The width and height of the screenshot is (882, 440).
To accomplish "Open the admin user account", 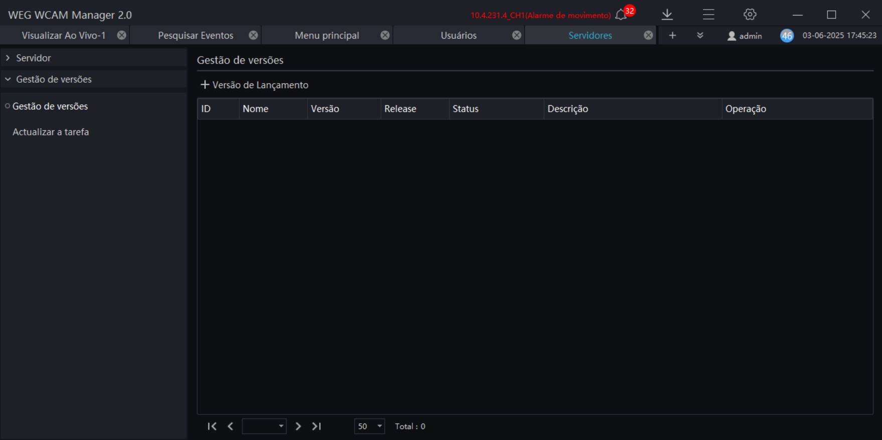I will coord(745,36).
